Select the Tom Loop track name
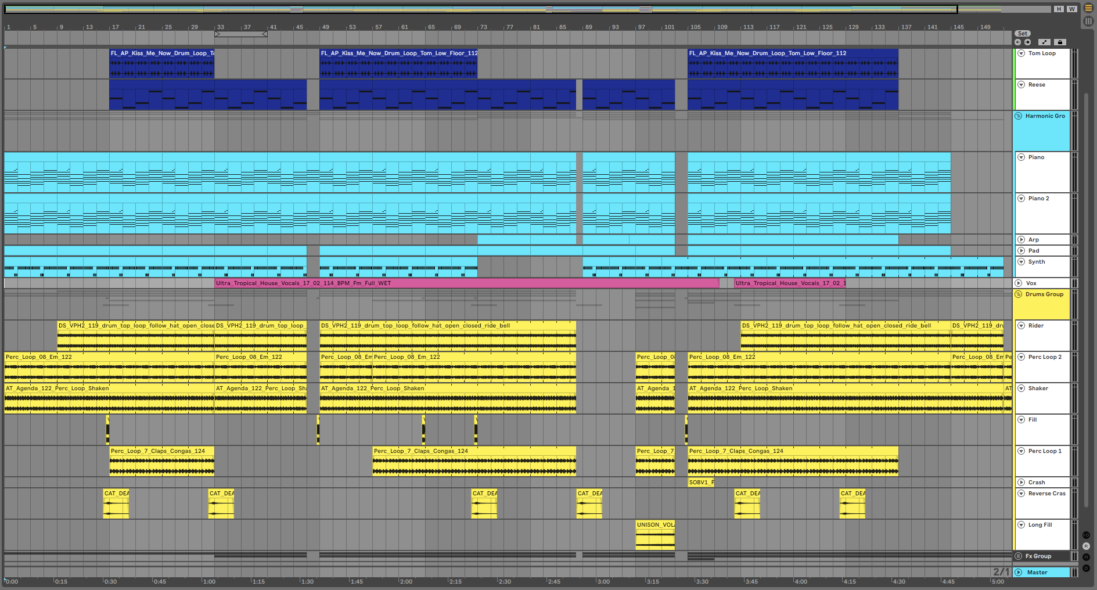 (1042, 53)
